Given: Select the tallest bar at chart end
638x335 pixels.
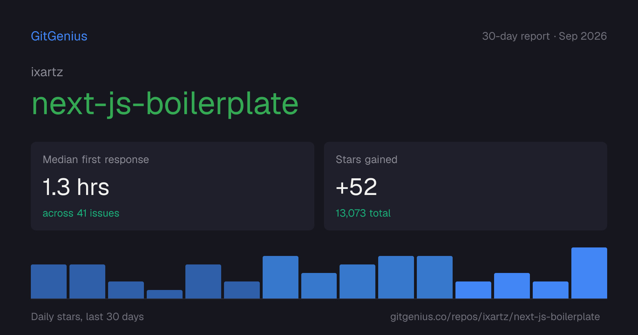Looking at the screenshot, I should pos(589,273).
